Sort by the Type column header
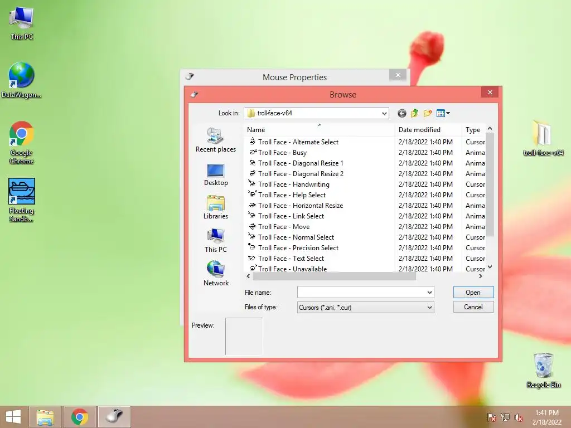 click(474, 130)
